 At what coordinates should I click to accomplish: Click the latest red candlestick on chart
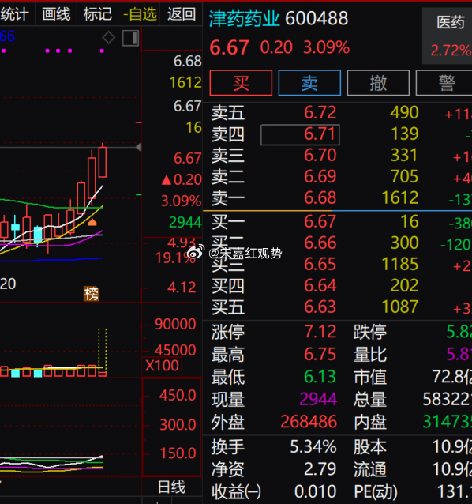[103, 160]
